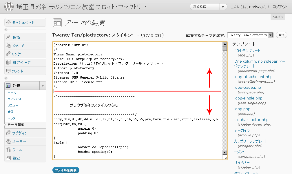This screenshot has height=174, width=292.
Task: Open ダッシュボード menu
Action: 23,23
